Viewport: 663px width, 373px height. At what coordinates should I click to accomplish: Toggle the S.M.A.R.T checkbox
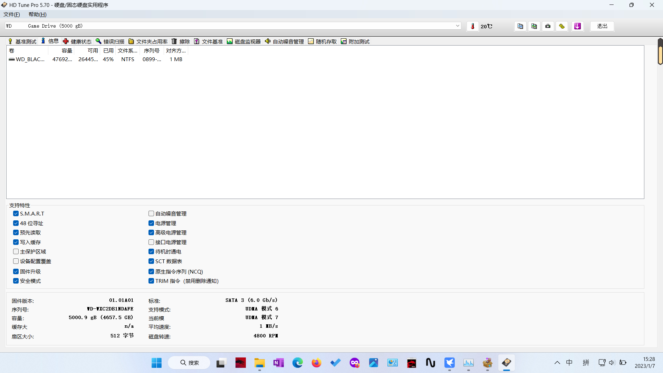(16, 214)
